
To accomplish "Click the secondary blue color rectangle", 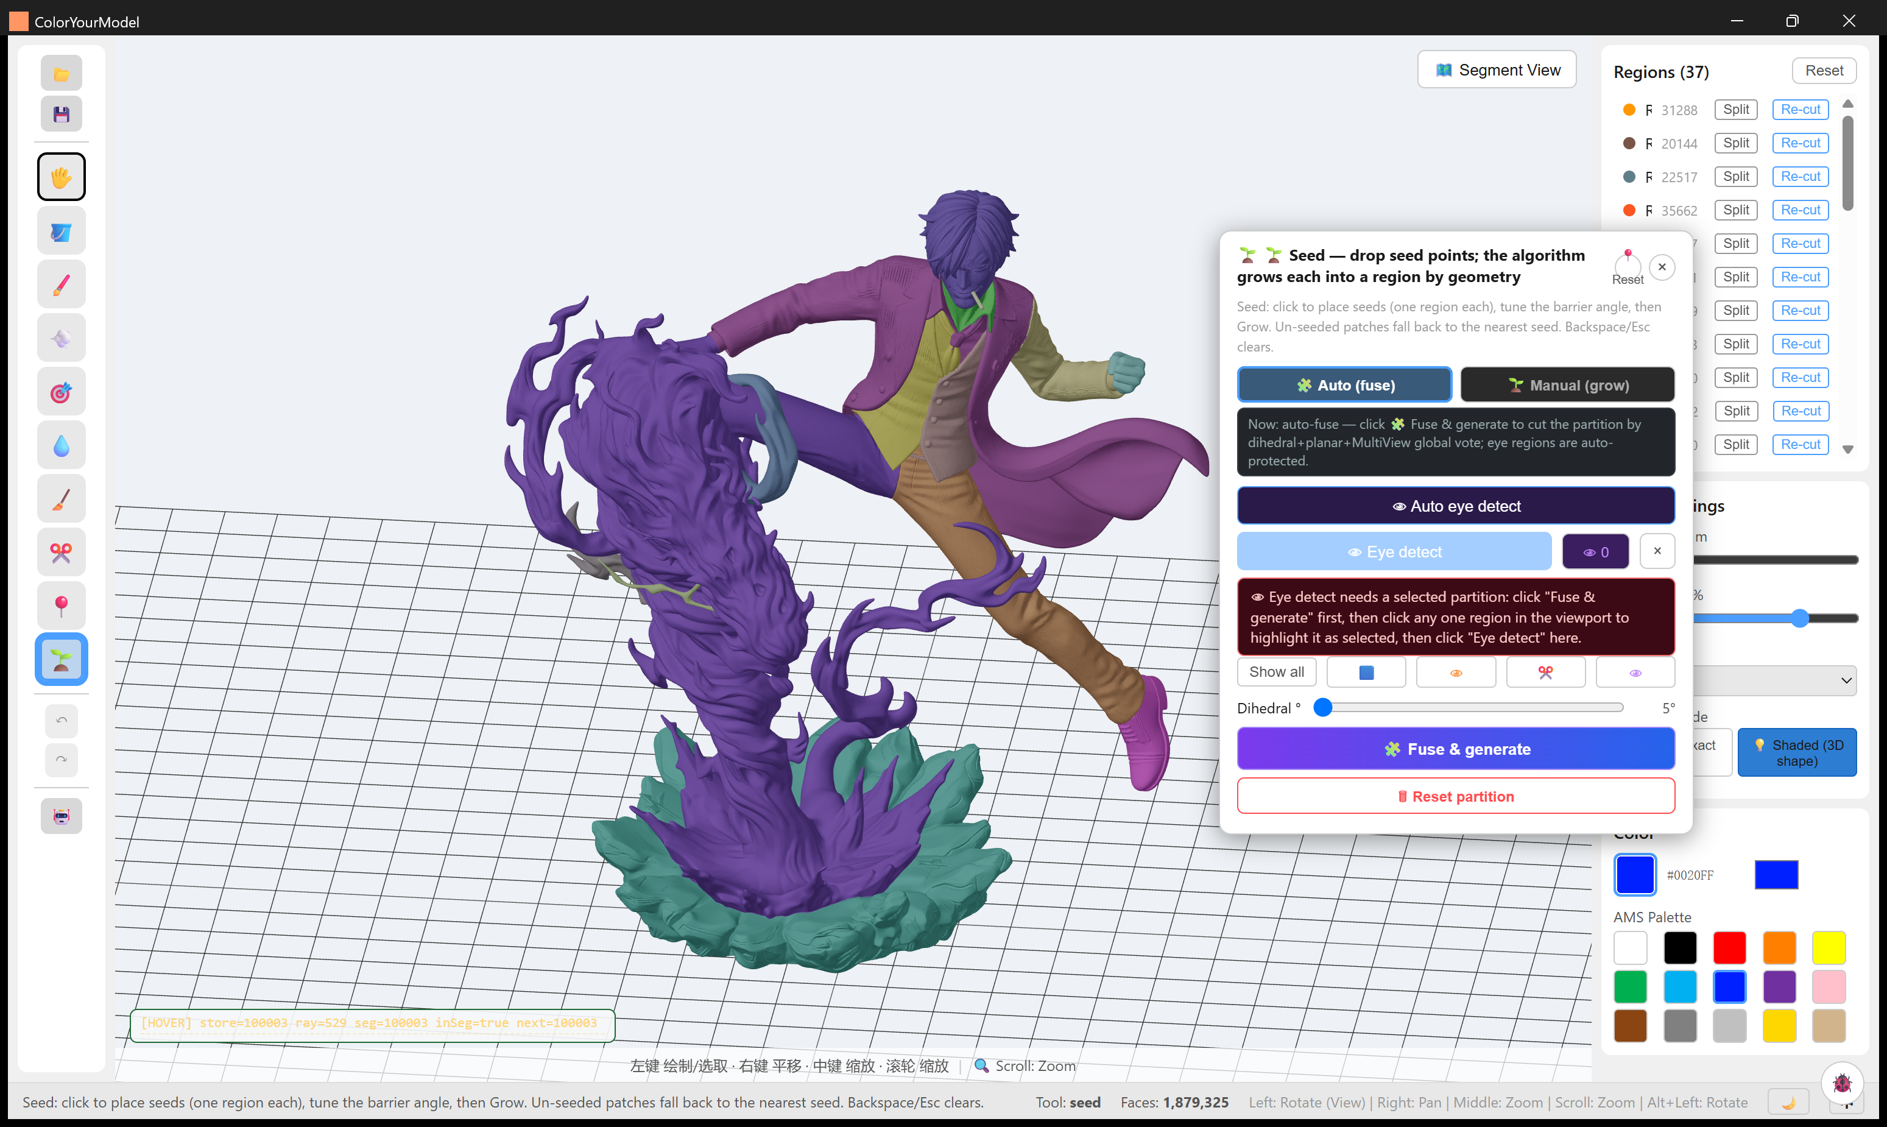I will point(1776,875).
